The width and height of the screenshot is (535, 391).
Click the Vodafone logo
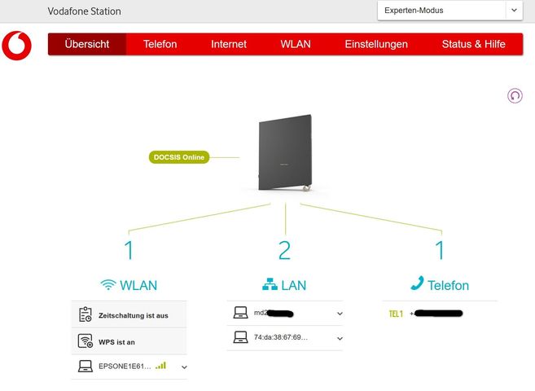(x=16, y=46)
